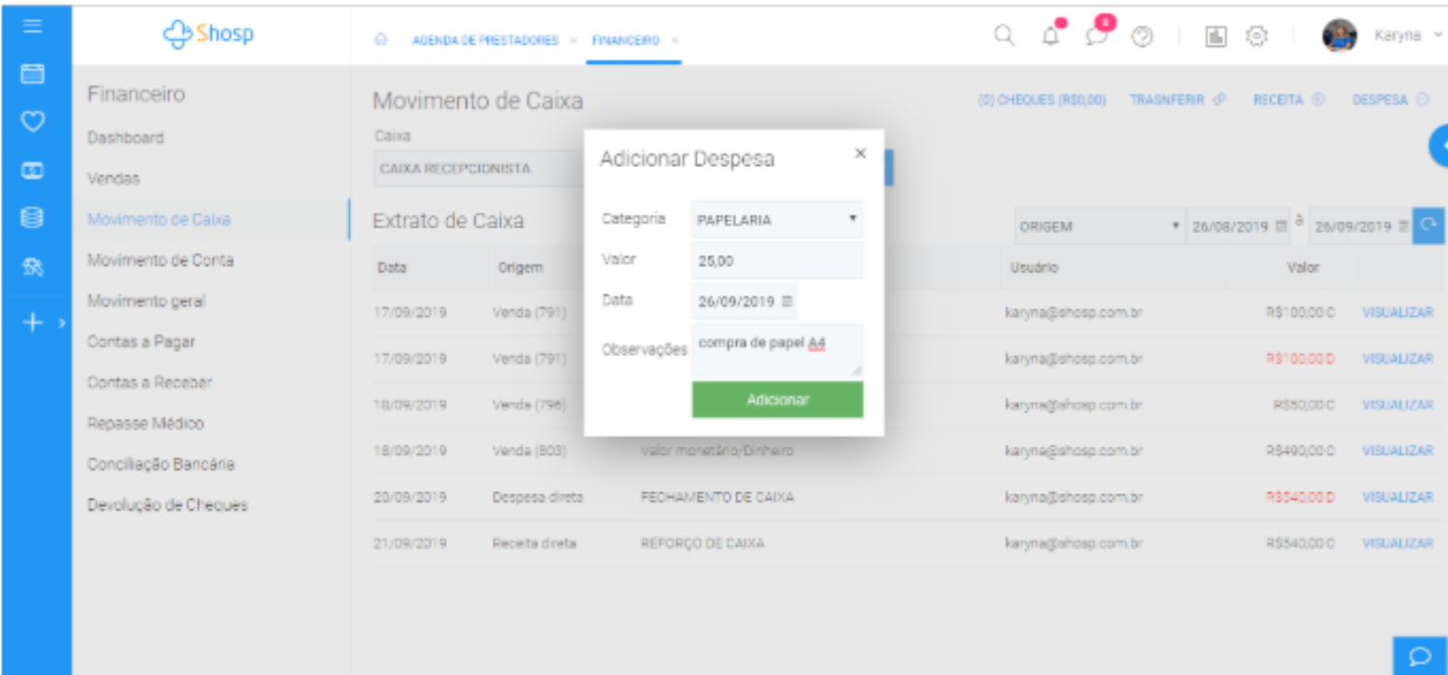Click the help question mark icon
The height and width of the screenshot is (675, 1448).
coord(1142,35)
